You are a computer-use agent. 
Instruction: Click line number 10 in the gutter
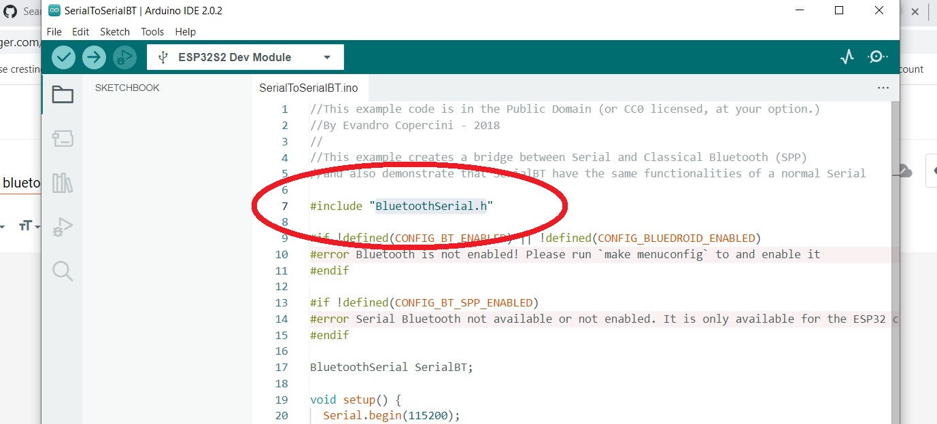tap(282, 254)
